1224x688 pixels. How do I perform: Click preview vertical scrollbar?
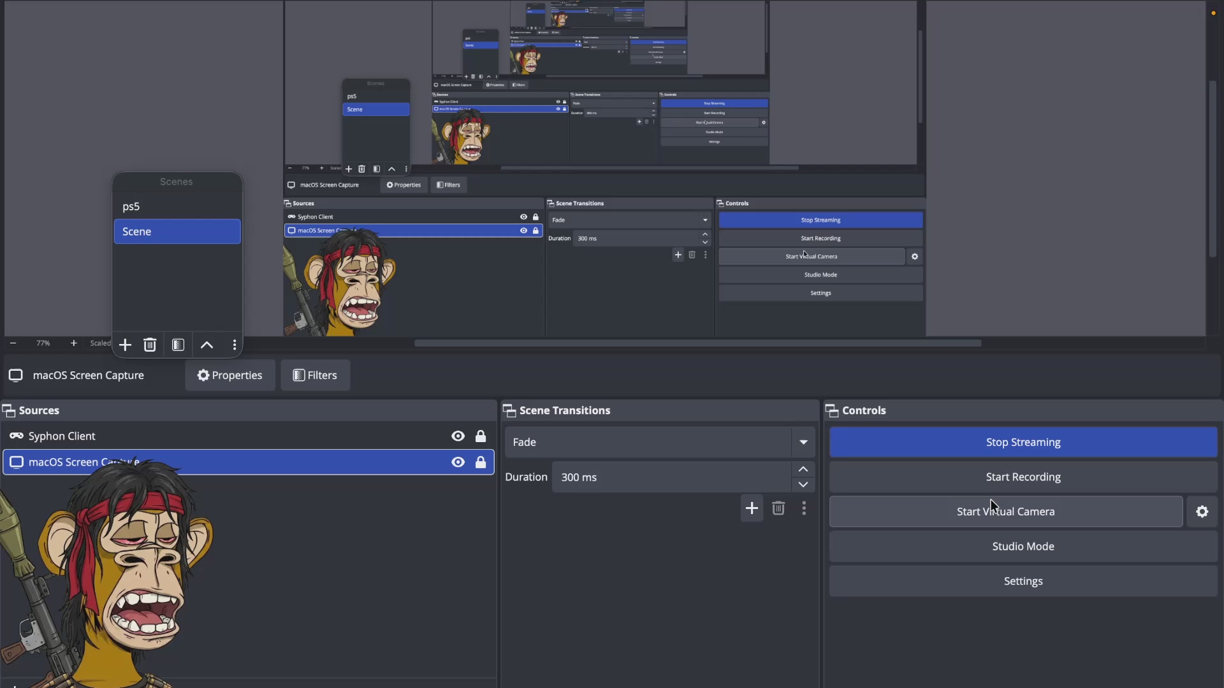(x=1213, y=169)
